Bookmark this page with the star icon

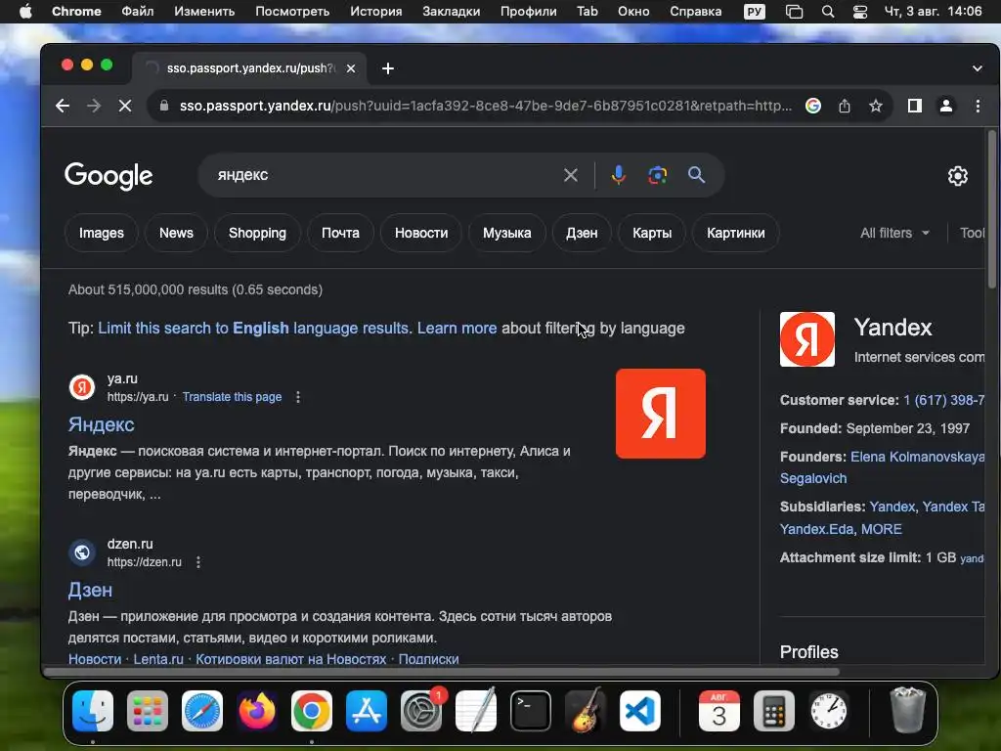875,106
